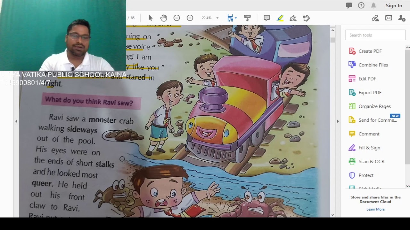
Task: Click the scrolling mode keyboard icon
Action: (247, 18)
